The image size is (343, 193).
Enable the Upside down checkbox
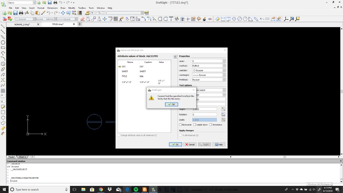point(194,125)
